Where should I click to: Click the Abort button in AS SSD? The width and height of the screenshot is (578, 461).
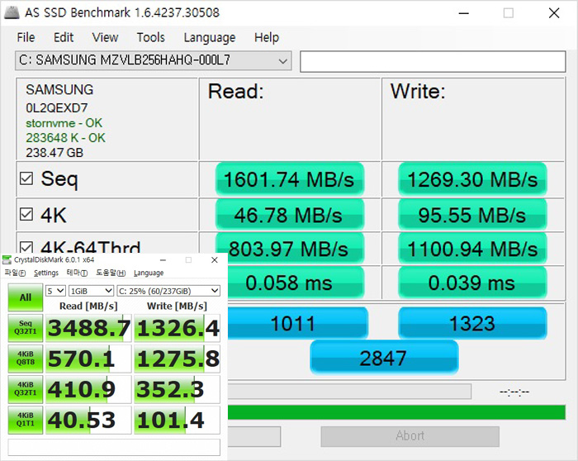(410, 436)
